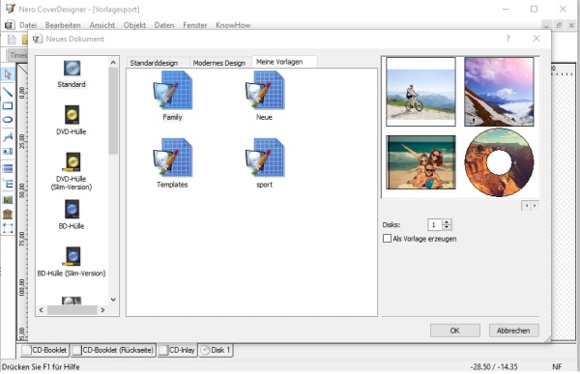Click the new document toolbar icon
Screen dimensions: 580x374
[x=12, y=40]
